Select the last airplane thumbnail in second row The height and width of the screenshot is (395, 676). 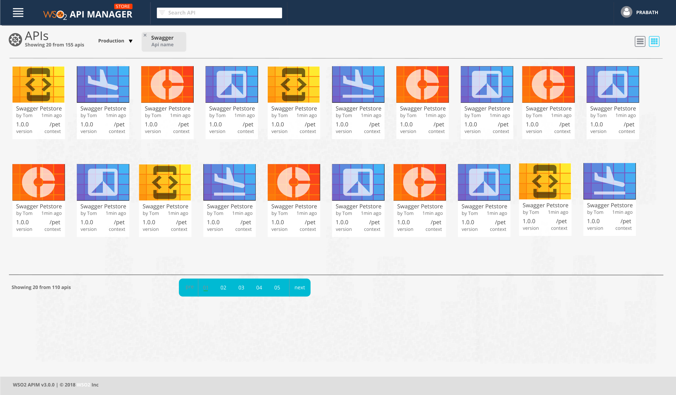[x=609, y=181]
